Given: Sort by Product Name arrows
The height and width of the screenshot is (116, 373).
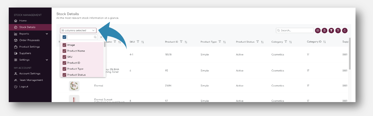Looking at the screenshot, I should point(120,42).
